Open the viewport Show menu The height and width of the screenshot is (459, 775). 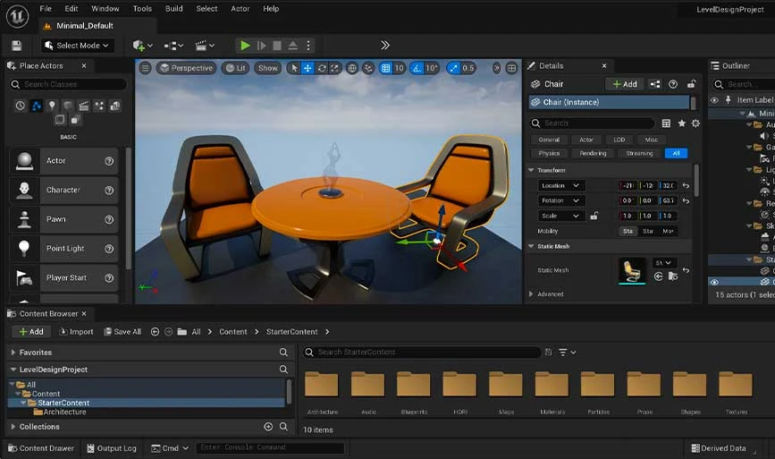click(268, 68)
